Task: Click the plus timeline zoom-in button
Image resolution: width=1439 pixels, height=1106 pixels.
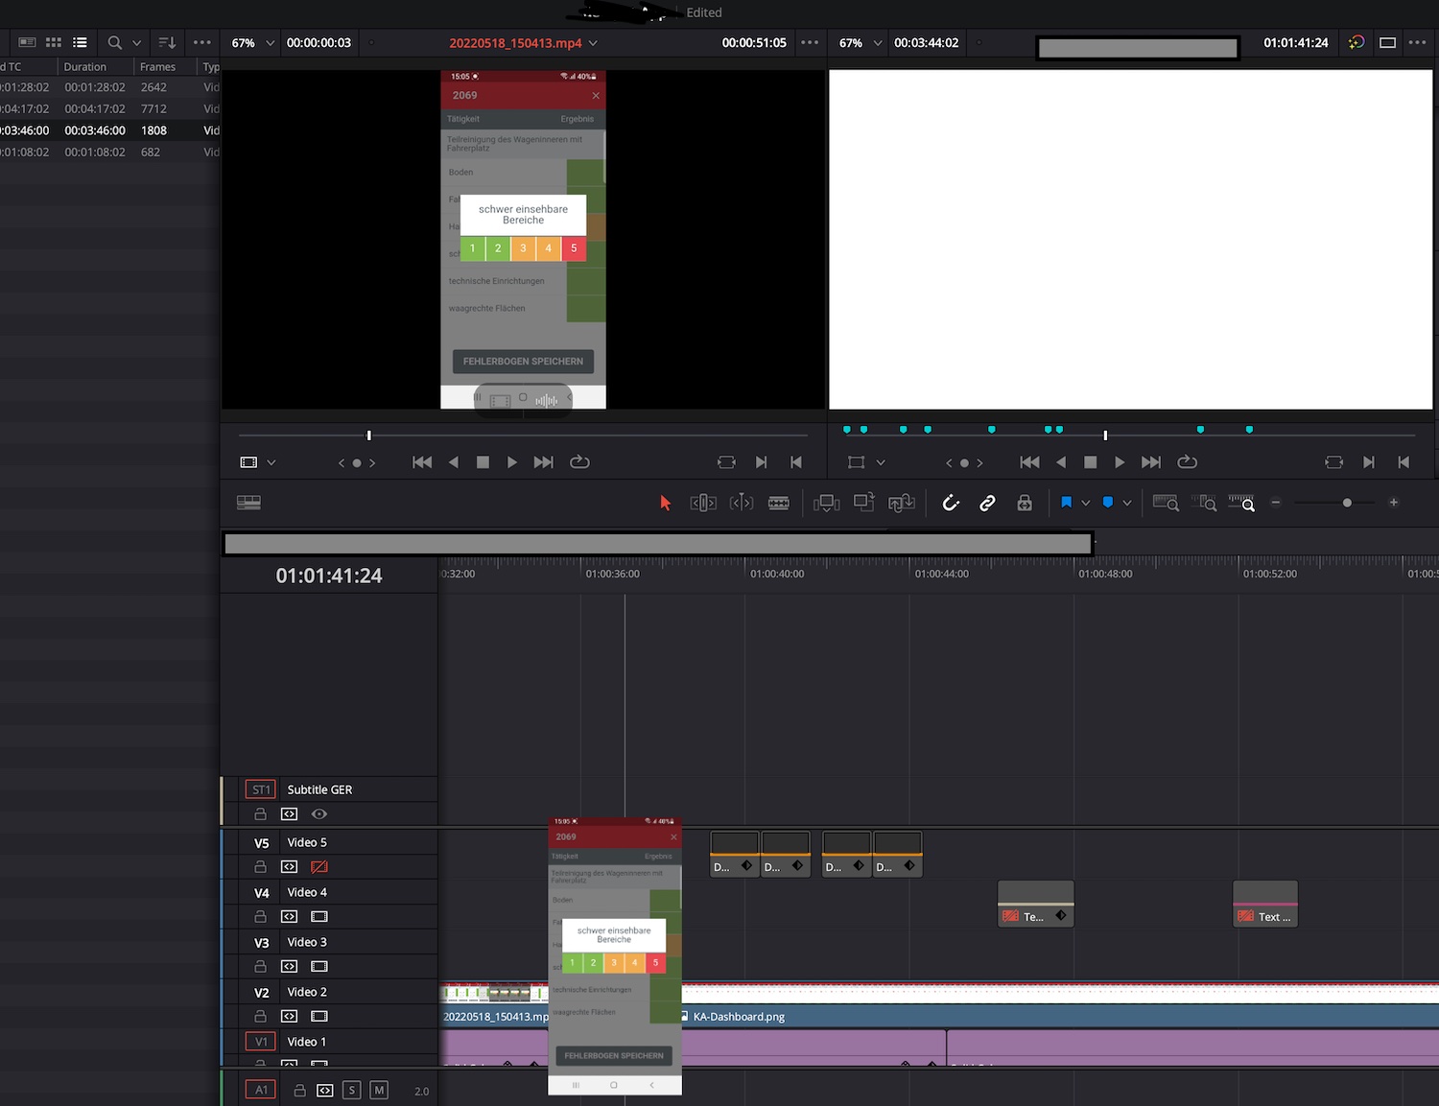Action: tap(1394, 503)
